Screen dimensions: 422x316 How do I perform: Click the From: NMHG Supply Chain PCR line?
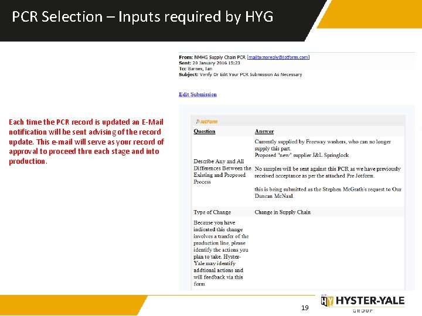(x=244, y=57)
